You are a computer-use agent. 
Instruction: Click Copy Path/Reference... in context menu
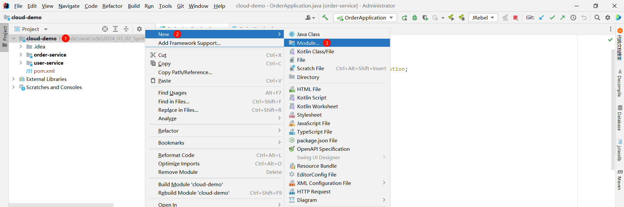(214, 72)
